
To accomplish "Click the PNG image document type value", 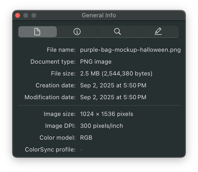I will [96, 62].
